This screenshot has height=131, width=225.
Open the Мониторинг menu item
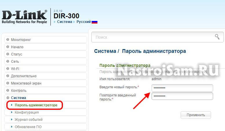46,40
